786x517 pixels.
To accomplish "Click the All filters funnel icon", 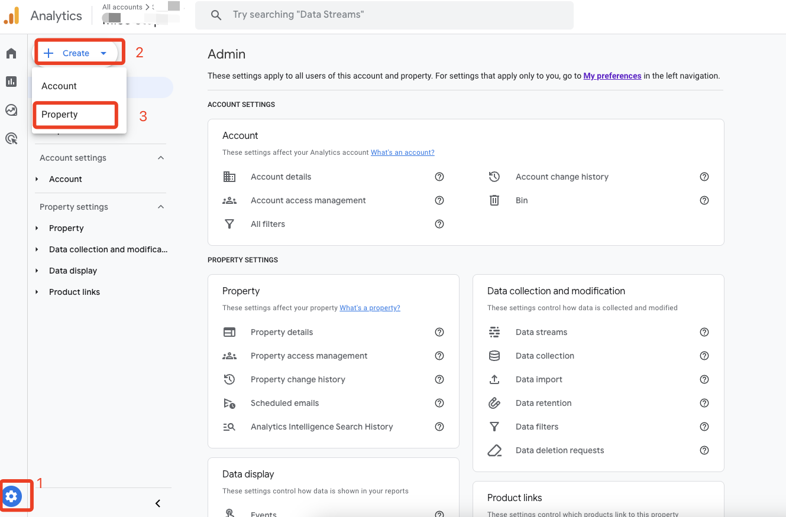I will pyautogui.click(x=229, y=224).
